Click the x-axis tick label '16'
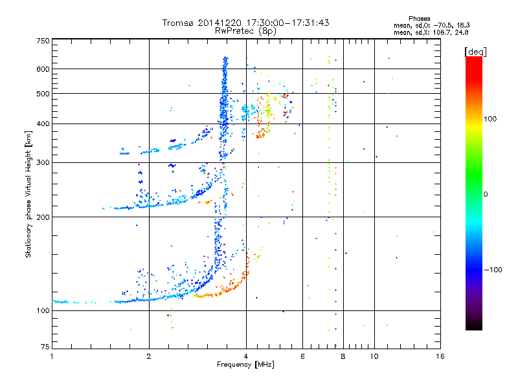This screenshot has width=518, height=388. [440, 356]
